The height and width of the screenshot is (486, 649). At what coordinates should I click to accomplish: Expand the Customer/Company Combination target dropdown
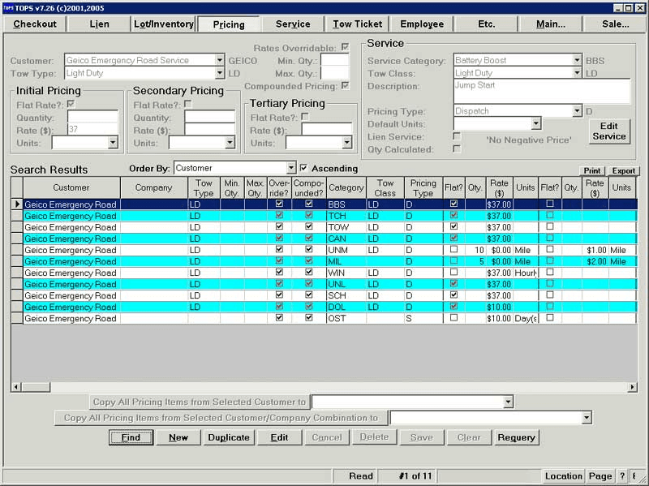click(x=587, y=418)
